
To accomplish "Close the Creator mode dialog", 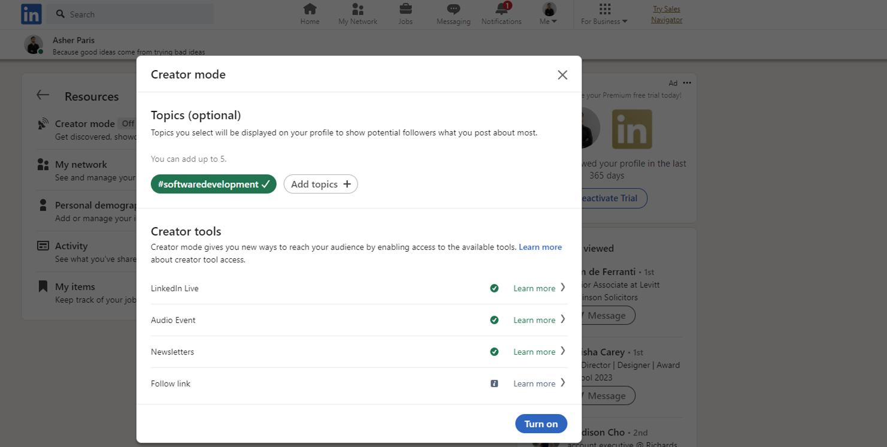I will pos(562,75).
